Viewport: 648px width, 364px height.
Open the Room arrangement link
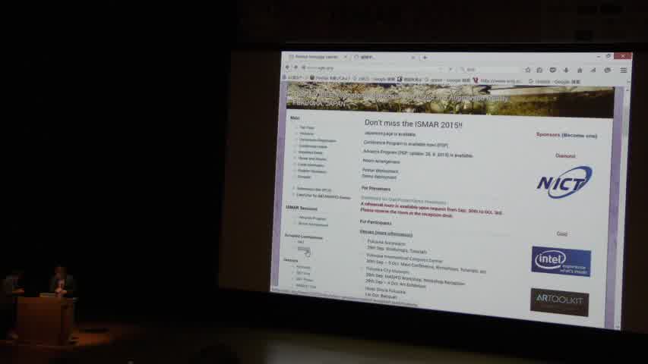(x=381, y=162)
